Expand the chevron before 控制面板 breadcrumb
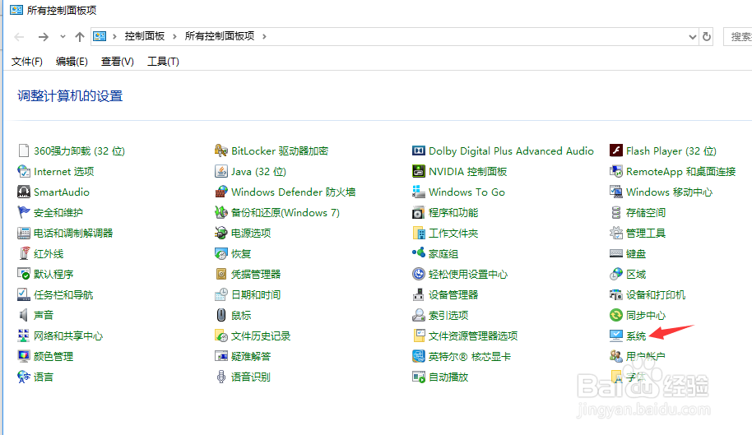752x435 pixels. 114,36
